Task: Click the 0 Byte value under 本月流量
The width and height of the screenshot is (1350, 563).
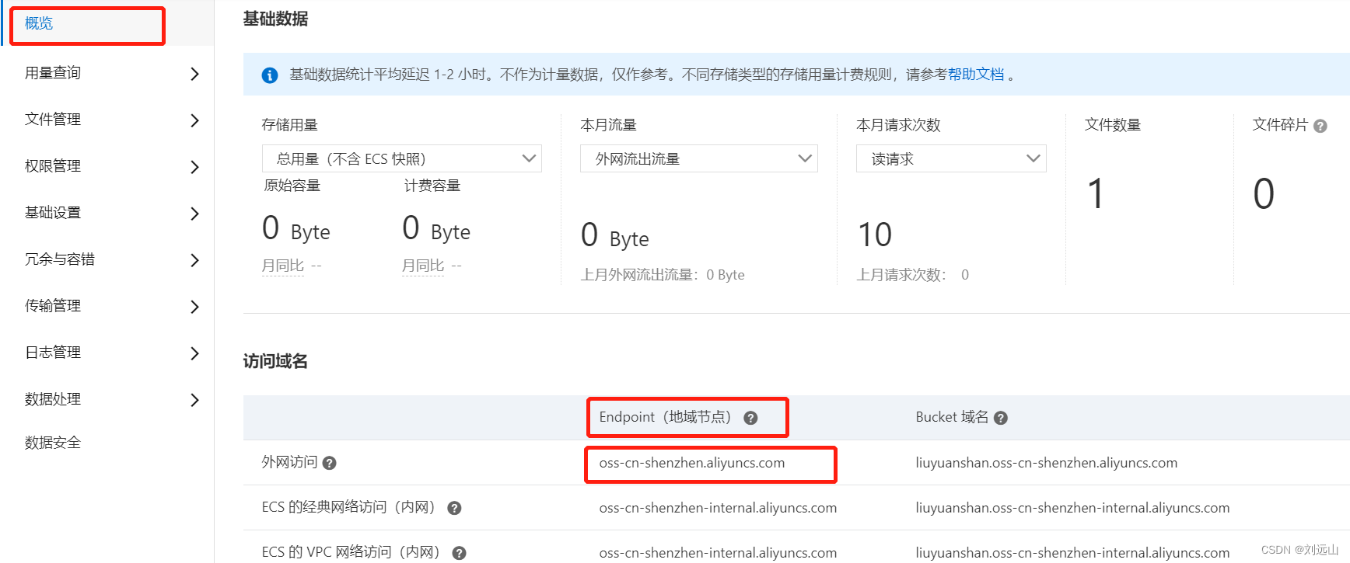Action: pos(615,235)
